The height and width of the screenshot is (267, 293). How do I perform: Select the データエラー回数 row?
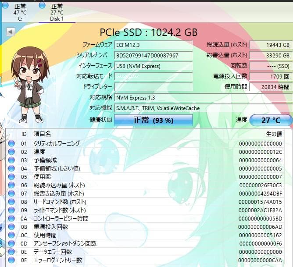(145, 252)
